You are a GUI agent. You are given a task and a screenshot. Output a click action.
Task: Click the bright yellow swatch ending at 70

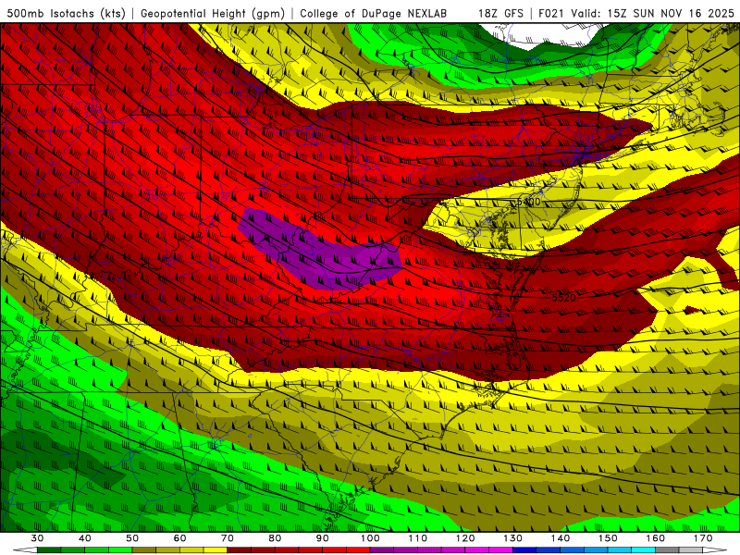click(x=216, y=549)
